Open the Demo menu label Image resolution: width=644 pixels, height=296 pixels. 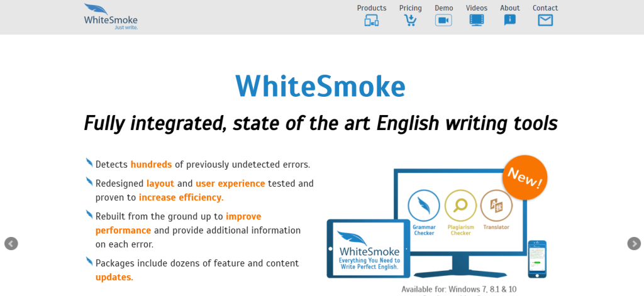[x=444, y=8]
